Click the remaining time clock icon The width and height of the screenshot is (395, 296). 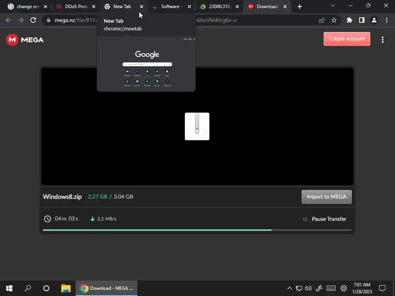[47, 219]
